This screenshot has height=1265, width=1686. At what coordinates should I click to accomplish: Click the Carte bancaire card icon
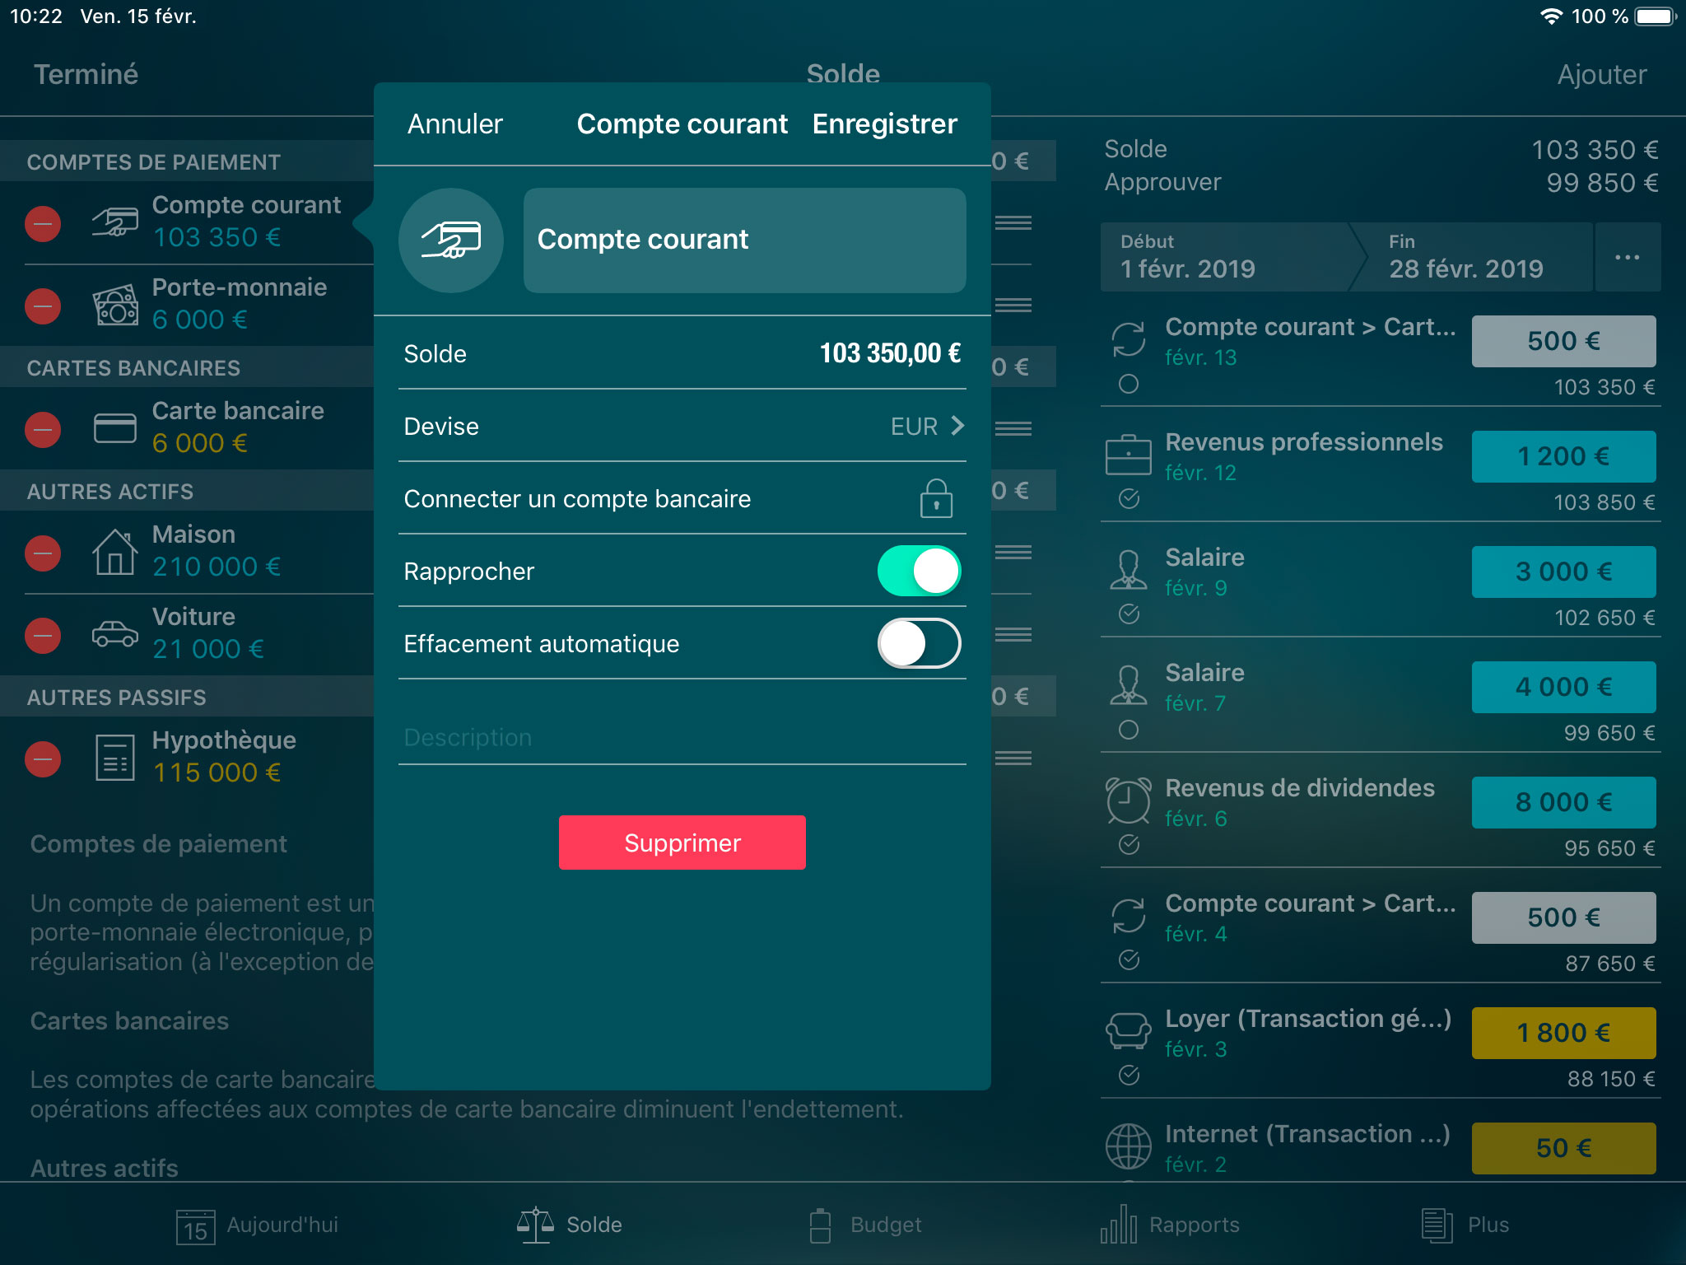pos(116,427)
